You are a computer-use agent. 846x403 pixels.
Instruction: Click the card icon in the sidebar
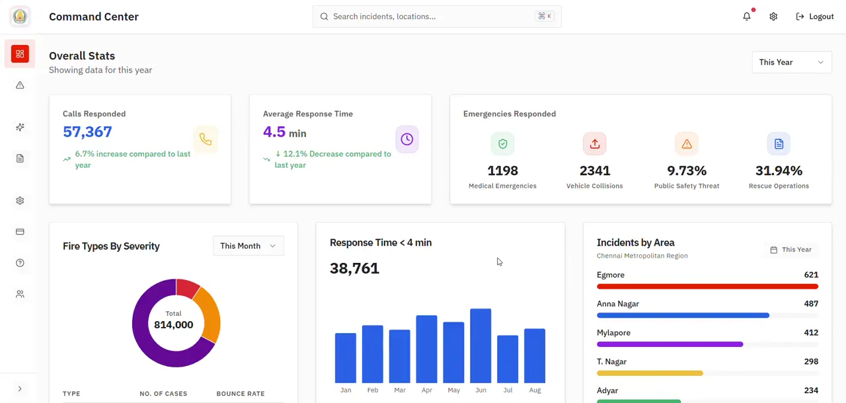click(20, 232)
